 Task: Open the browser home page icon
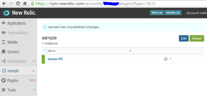point(25,4)
